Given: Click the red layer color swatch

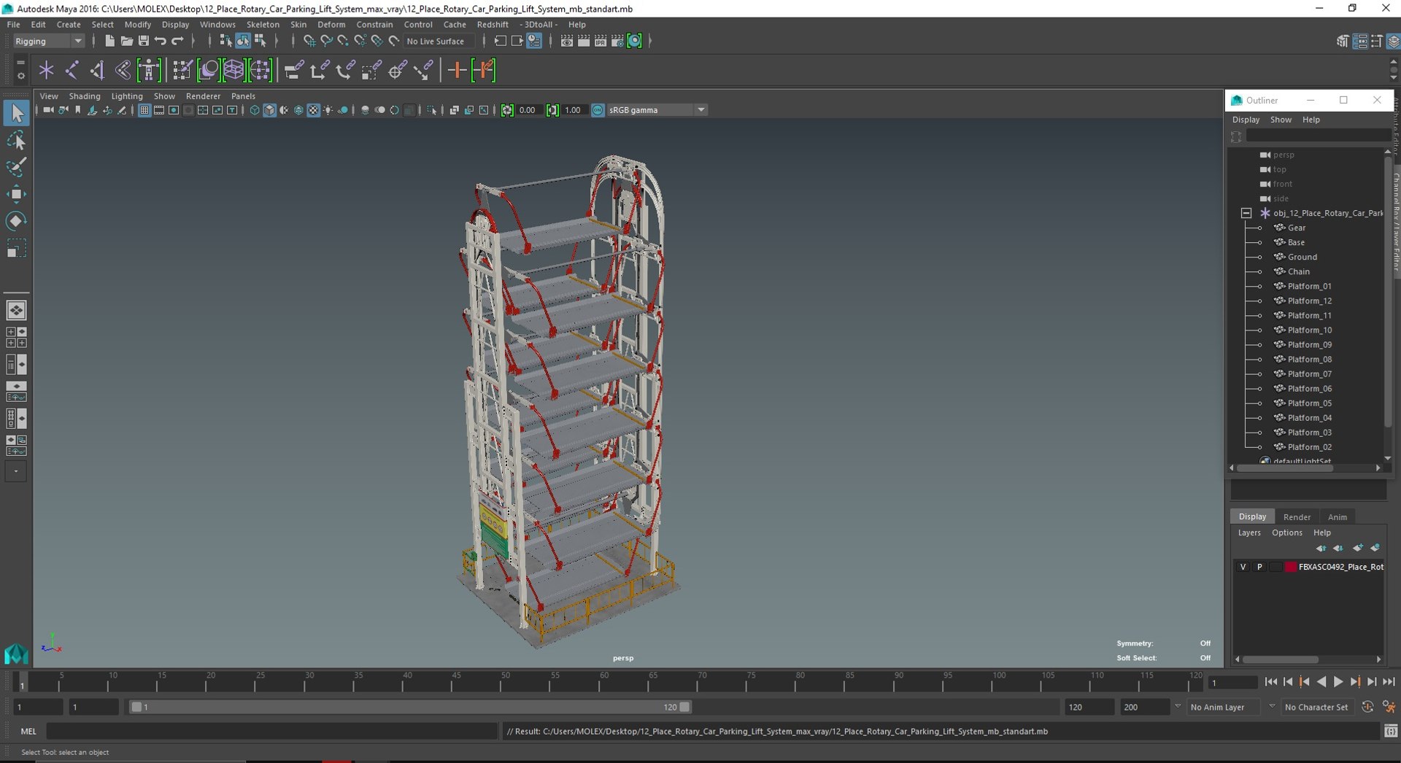Looking at the screenshot, I should click(1291, 567).
